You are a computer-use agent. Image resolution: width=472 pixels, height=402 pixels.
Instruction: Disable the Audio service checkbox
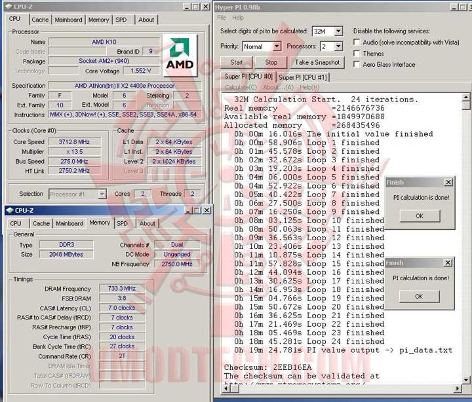[357, 42]
